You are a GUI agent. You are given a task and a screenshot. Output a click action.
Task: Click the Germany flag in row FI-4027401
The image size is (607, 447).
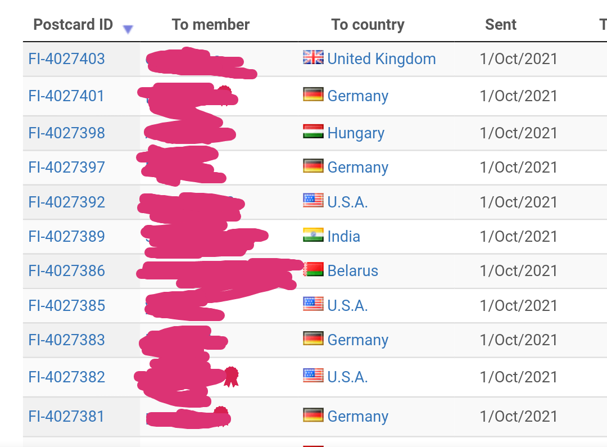(x=313, y=94)
